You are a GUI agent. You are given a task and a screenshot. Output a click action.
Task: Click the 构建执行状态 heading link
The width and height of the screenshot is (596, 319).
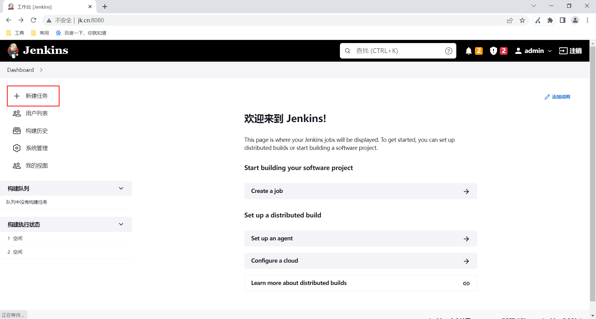pos(24,225)
